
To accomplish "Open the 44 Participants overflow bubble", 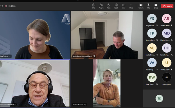I will point(167,77).
